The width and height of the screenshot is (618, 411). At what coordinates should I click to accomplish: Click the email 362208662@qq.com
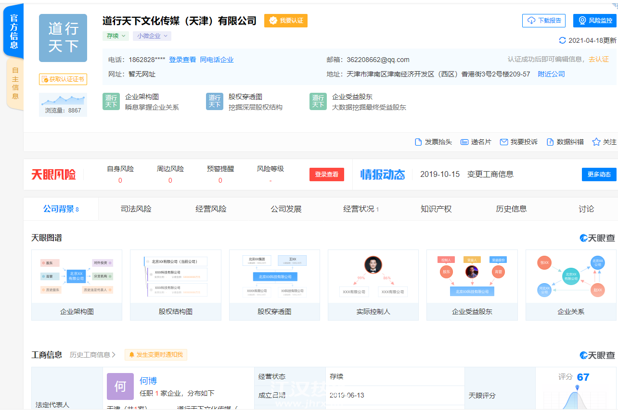tap(378, 60)
